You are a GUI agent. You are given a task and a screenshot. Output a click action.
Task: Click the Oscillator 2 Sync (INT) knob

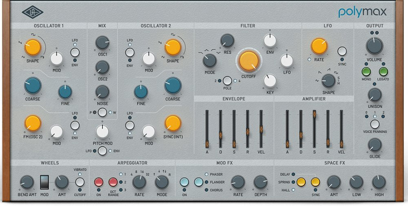point(173,123)
